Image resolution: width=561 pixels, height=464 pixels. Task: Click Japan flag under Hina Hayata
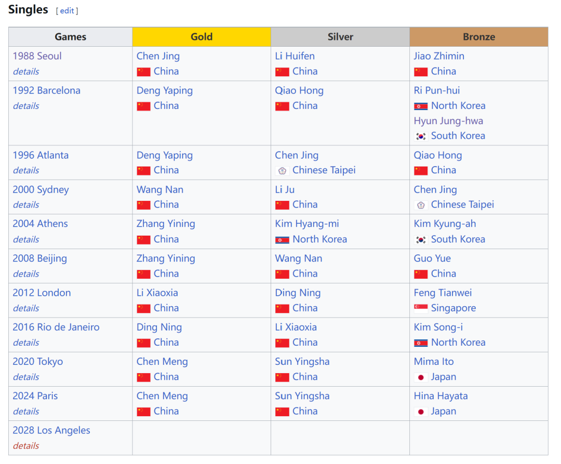point(421,412)
